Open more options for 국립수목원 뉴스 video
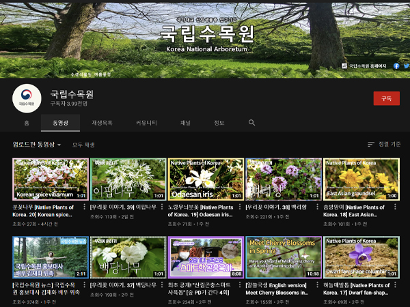This screenshot has height=307, width=410. coord(84,284)
